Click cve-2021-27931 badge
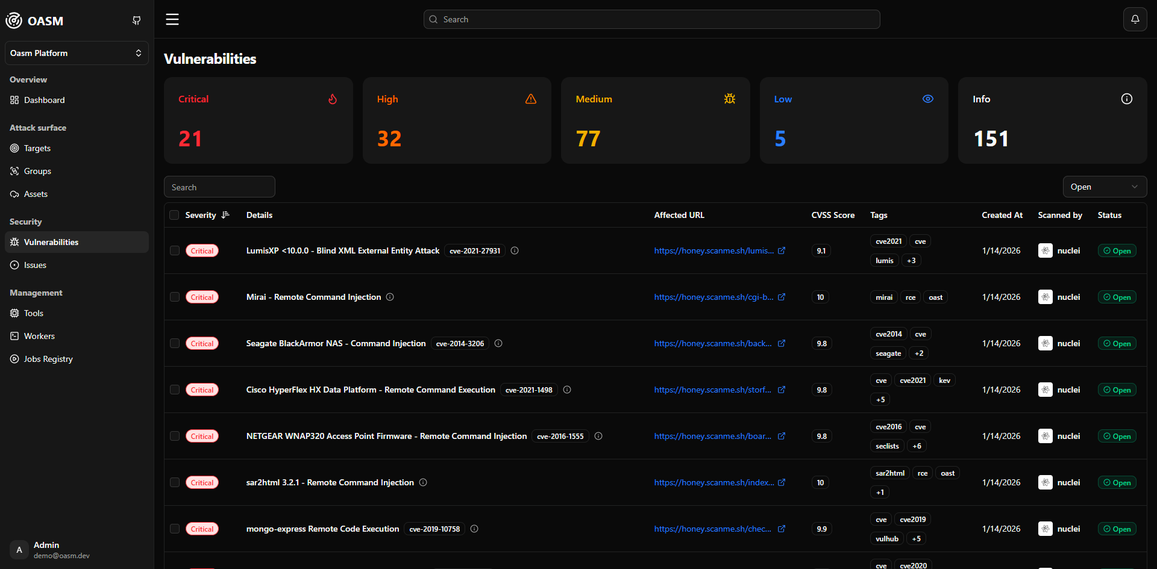Screen dimensions: 1157x569 pyautogui.click(x=475, y=250)
